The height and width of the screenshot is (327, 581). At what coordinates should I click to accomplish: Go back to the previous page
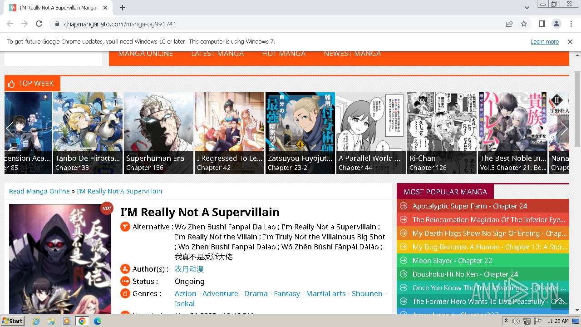pyautogui.click(x=10, y=24)
